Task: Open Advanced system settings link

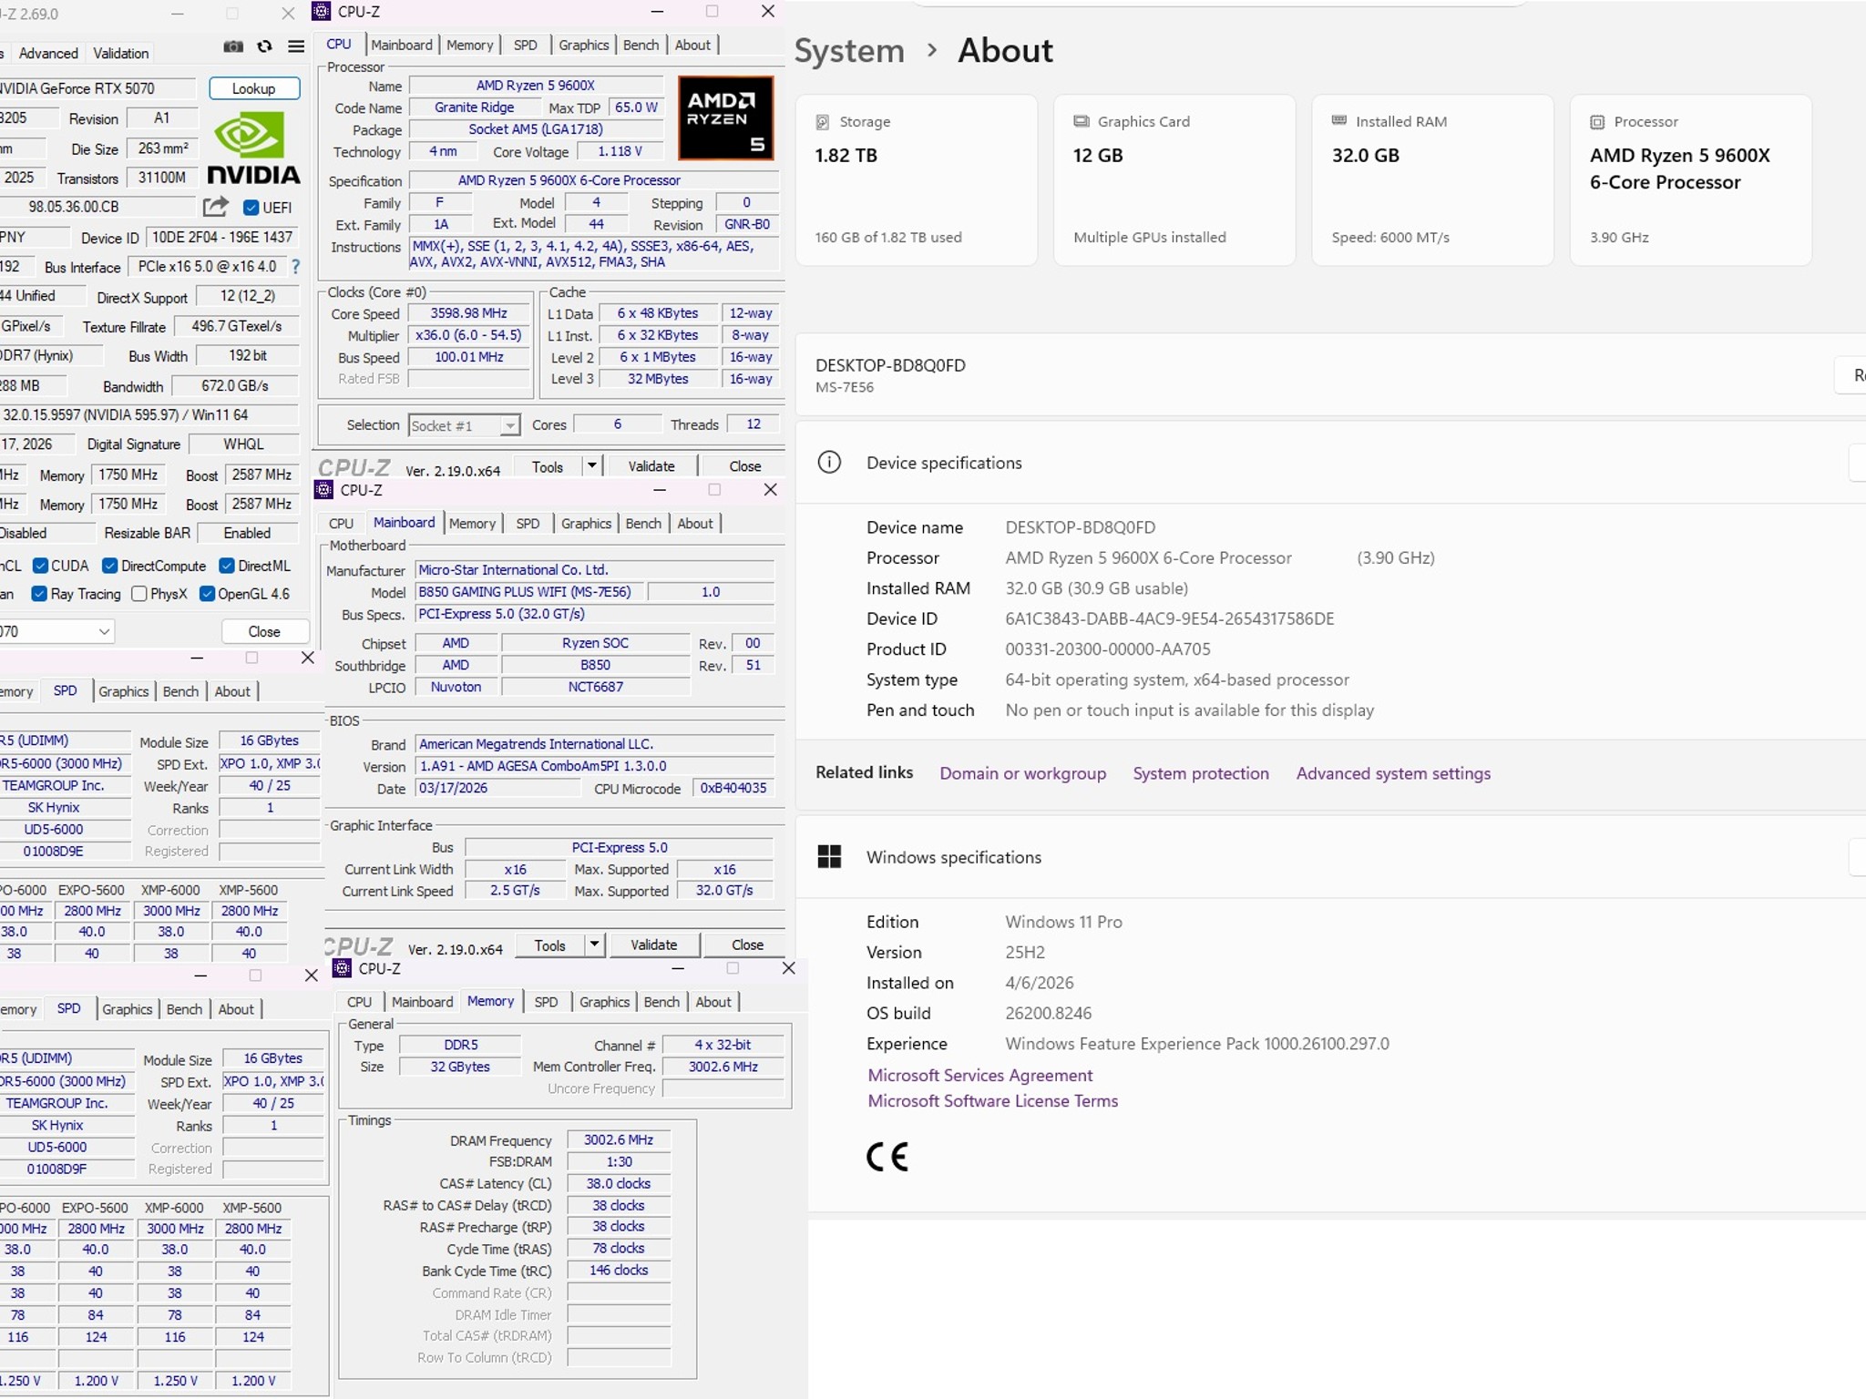Action: (1393, 773)
